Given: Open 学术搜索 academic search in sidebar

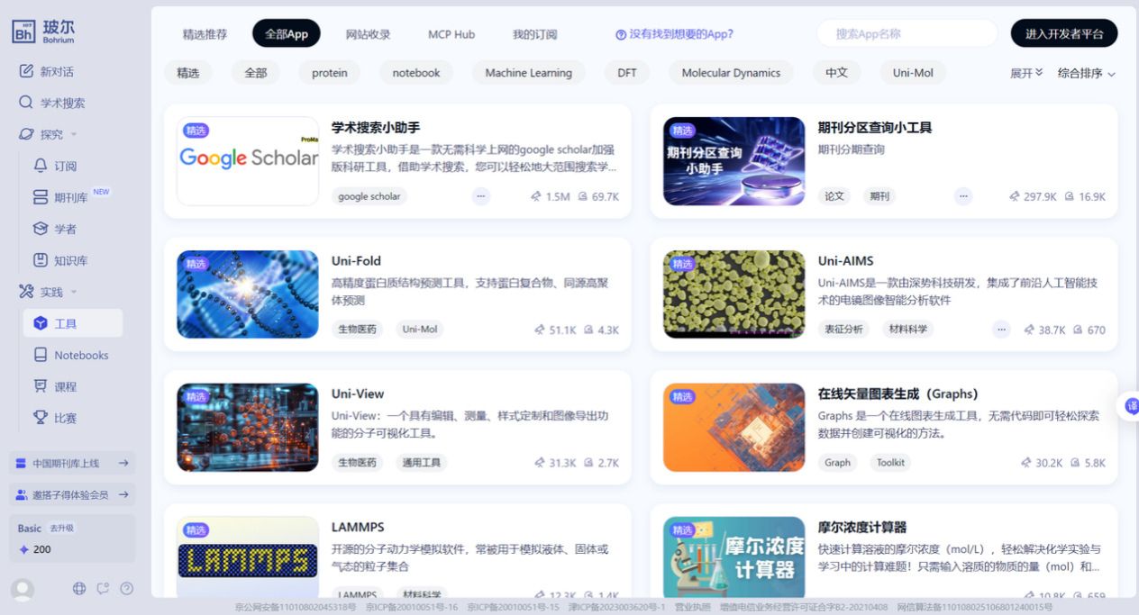Looking at the screenshot, I should coord(61,103).
